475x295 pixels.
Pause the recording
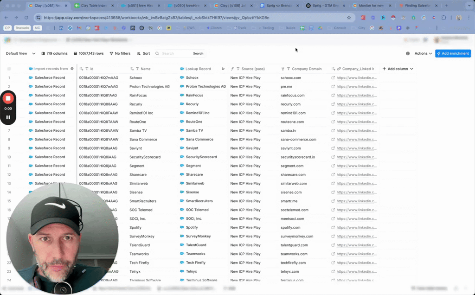pyautogui.click(x=8, y=117)
